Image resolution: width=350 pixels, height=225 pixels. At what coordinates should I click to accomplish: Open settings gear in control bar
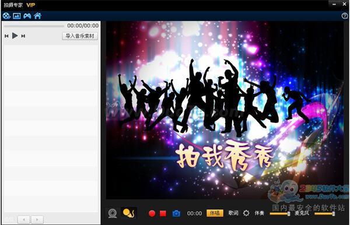point(246,213)
